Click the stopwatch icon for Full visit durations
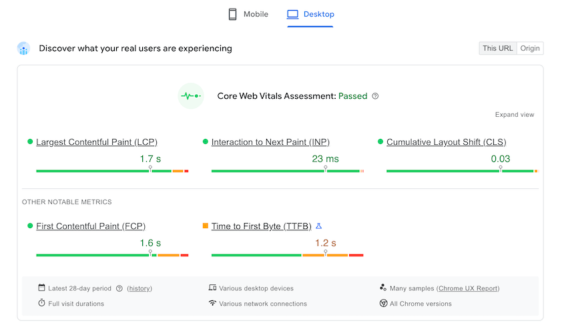The image size is (564, 329). tap(41, 304)
